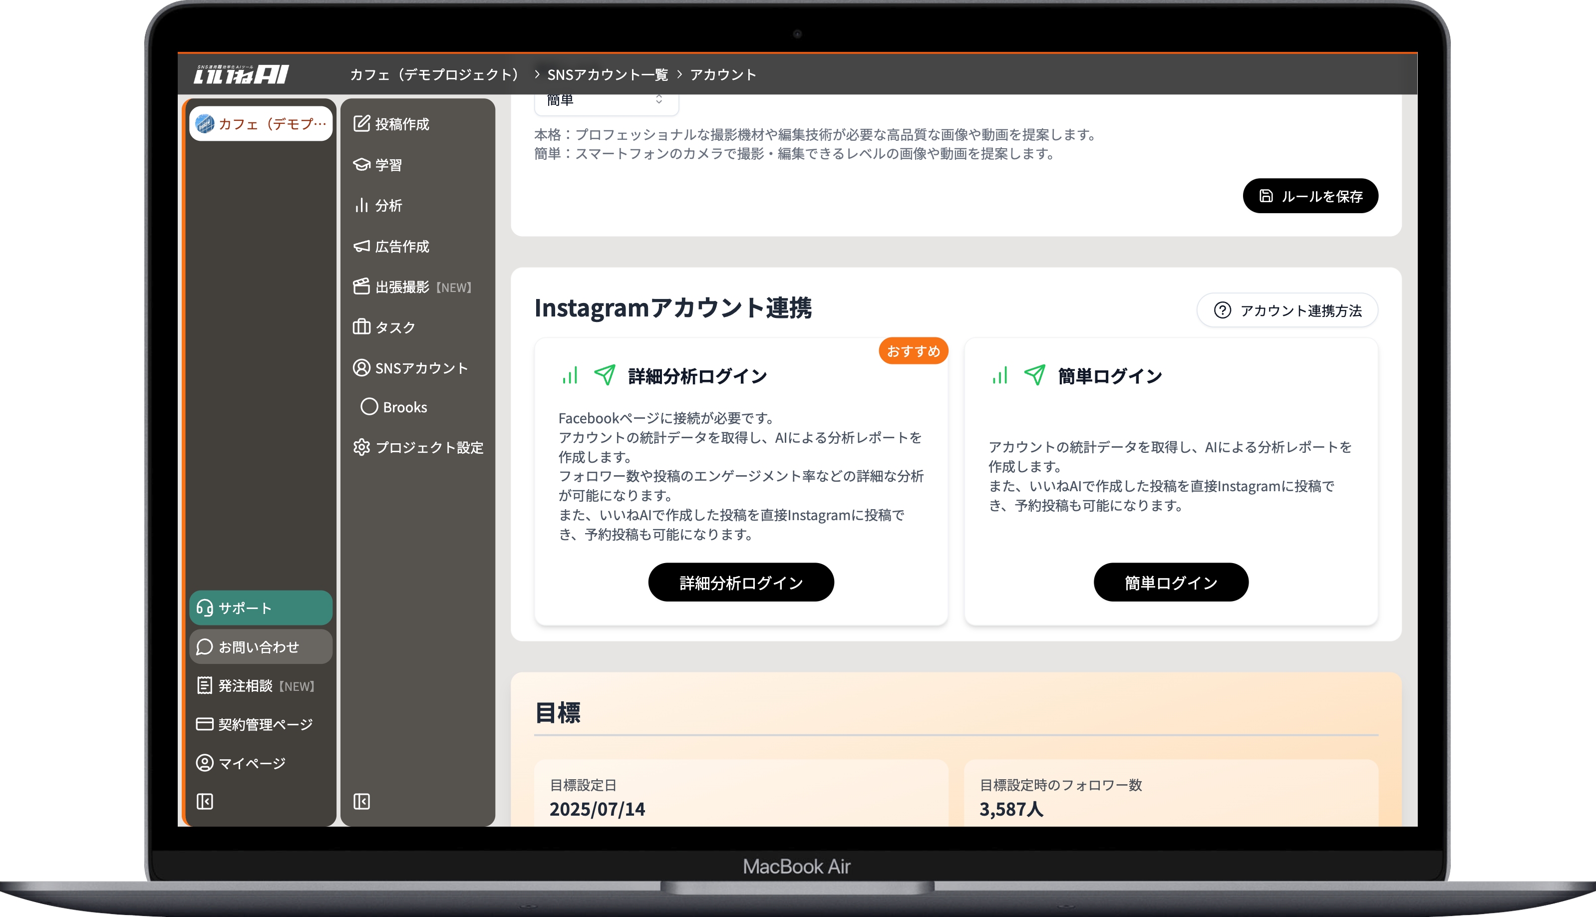Click the 3,587人 follower count
This screenshot has width=1596, height=917.
point(1011,809)
